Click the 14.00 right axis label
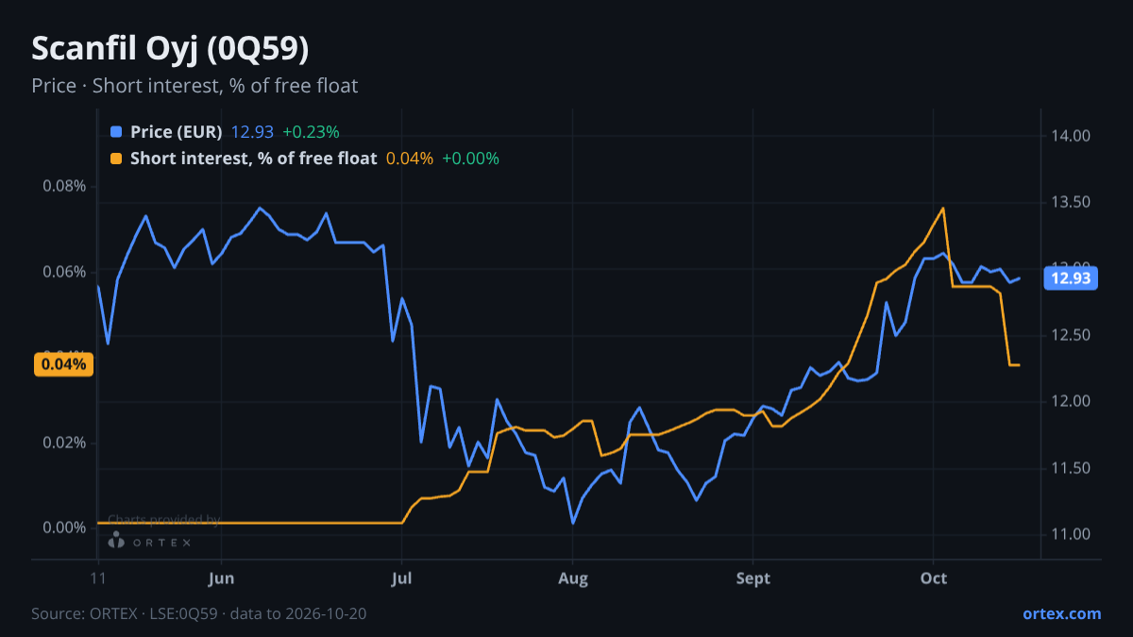The width and height of the screenshot is (1133, 637). point(1070,136)
